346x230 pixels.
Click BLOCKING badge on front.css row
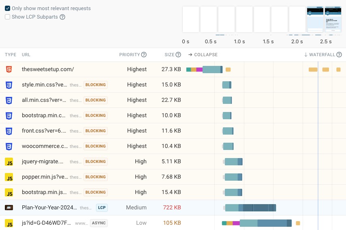tap(96, 131)
